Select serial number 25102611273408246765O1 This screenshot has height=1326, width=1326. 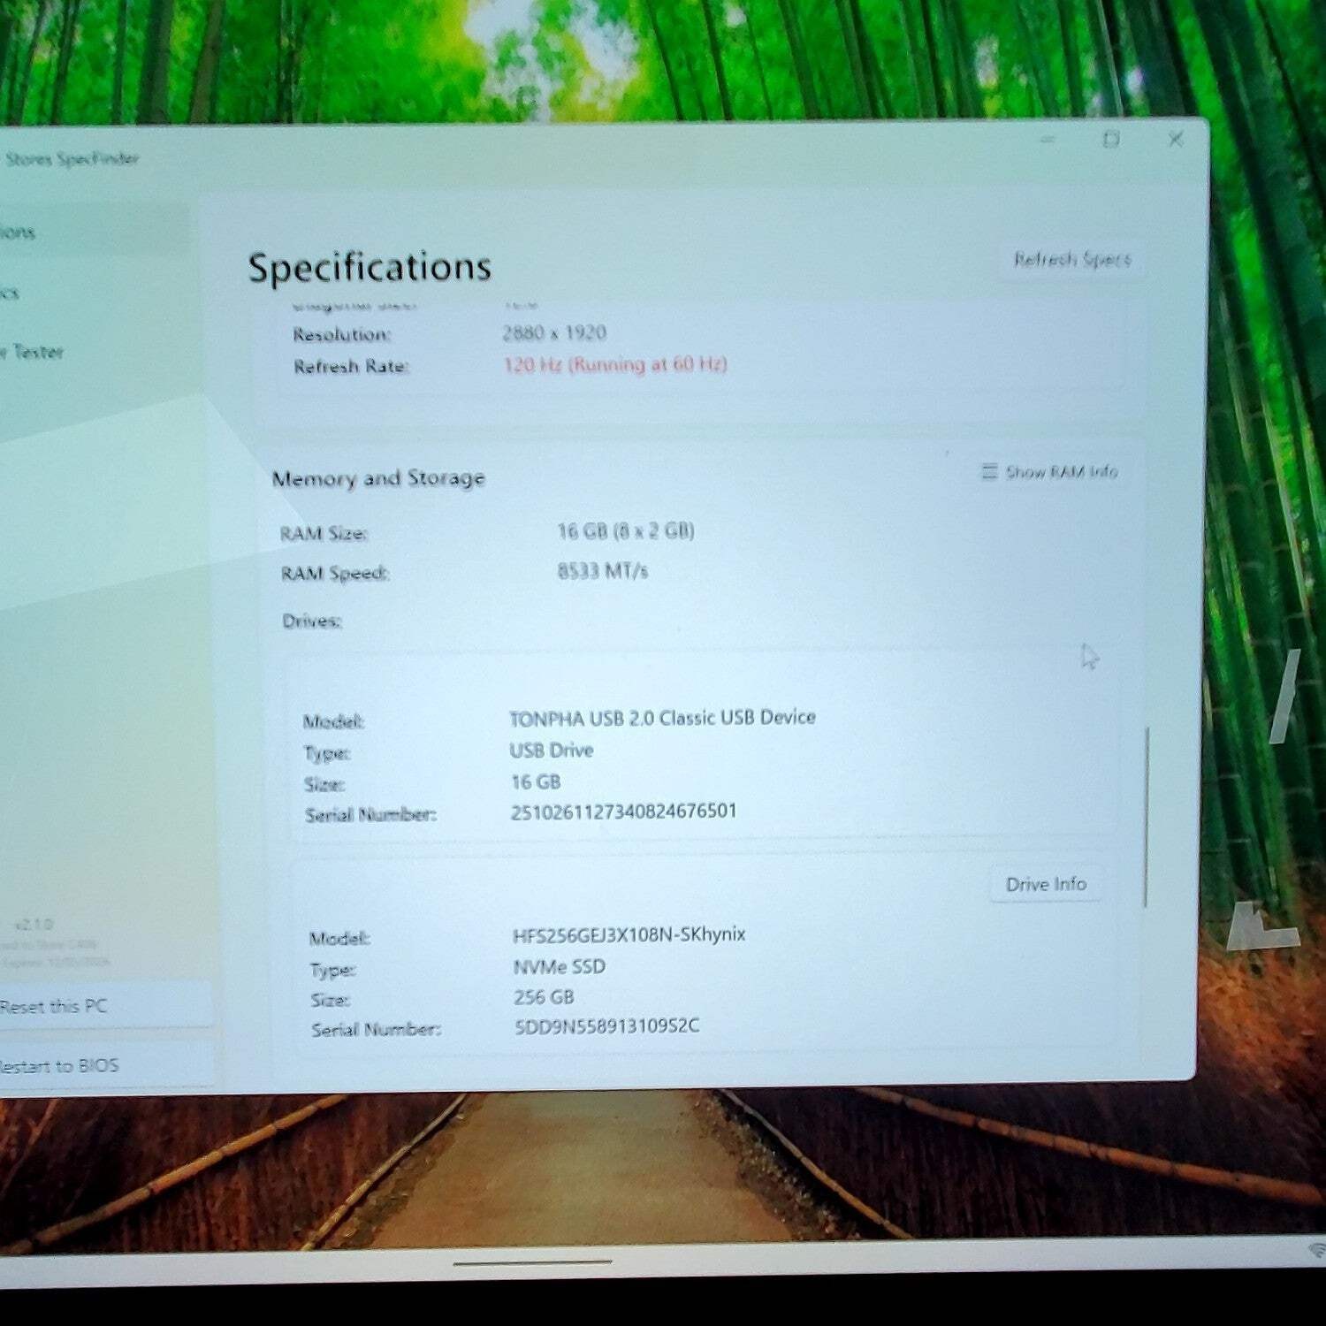[x=624, y=812]
